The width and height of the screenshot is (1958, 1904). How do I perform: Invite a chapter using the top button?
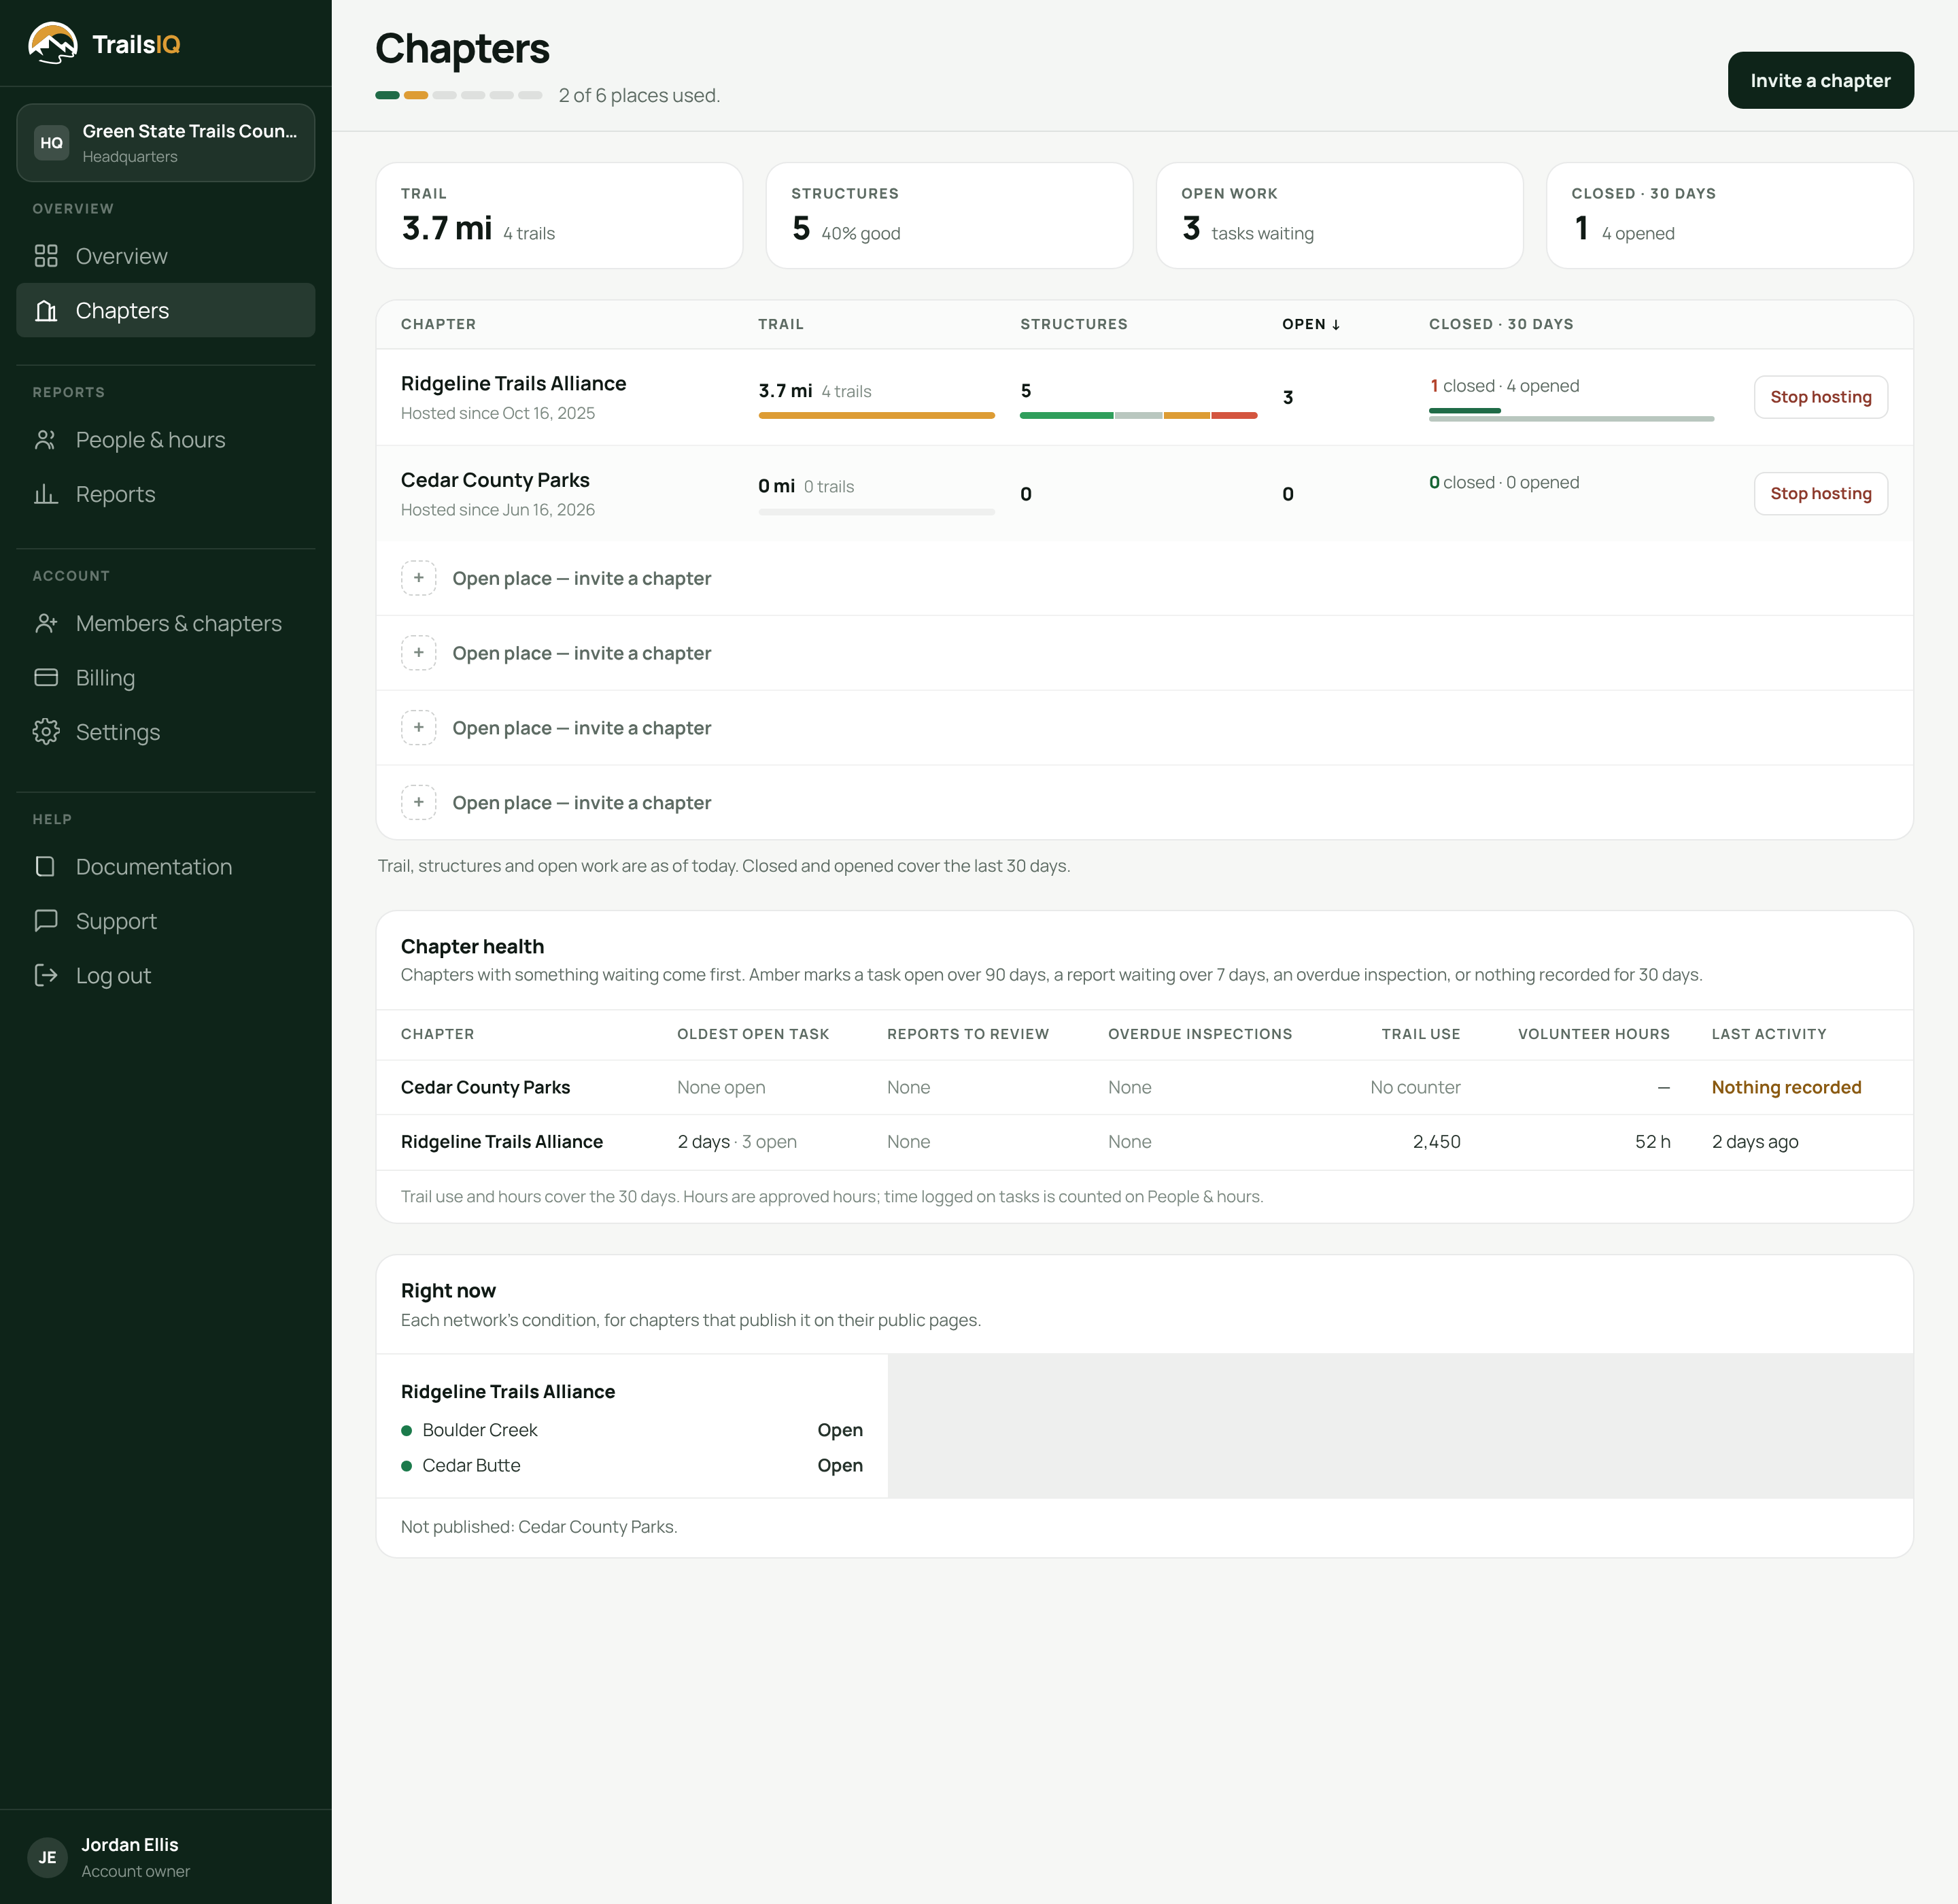(x=1820, y=80)
